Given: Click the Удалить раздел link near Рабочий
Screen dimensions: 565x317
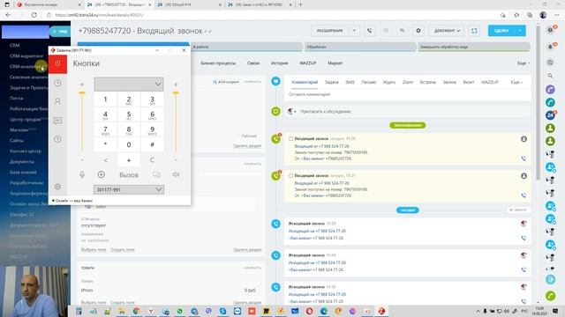Looking at the screenshot, I should pos(247,145).
